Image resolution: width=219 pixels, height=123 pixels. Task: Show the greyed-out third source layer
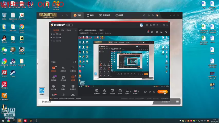tap(51, 41)
